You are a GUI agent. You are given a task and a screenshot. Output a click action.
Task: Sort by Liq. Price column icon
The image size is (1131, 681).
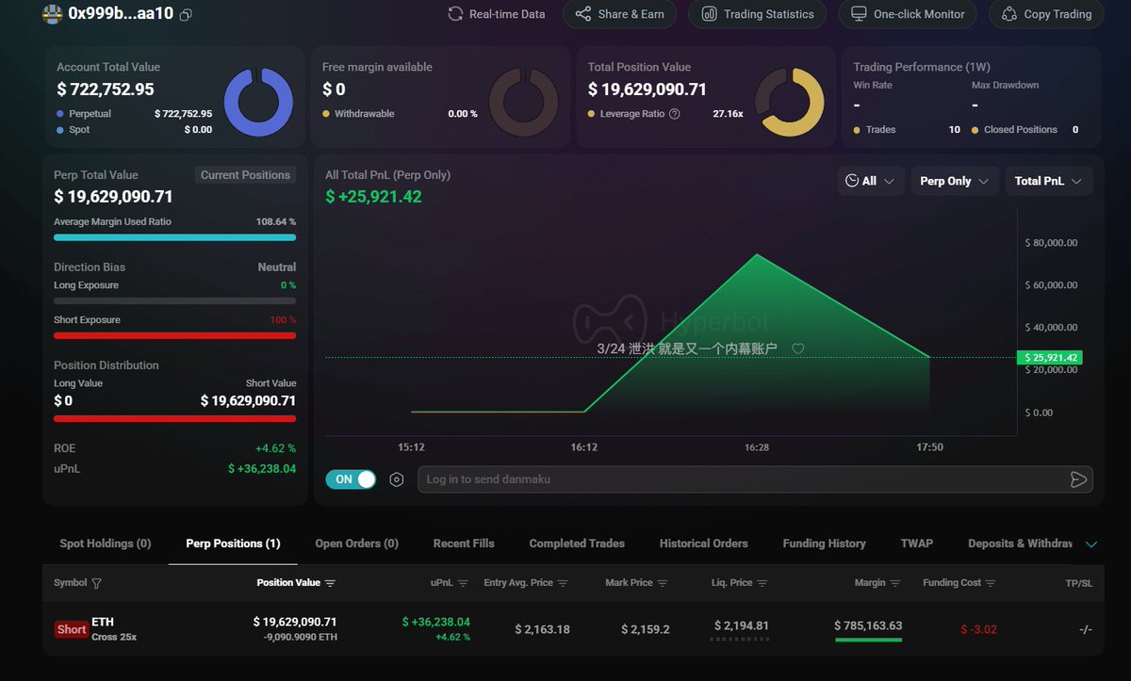coord(762,583)
